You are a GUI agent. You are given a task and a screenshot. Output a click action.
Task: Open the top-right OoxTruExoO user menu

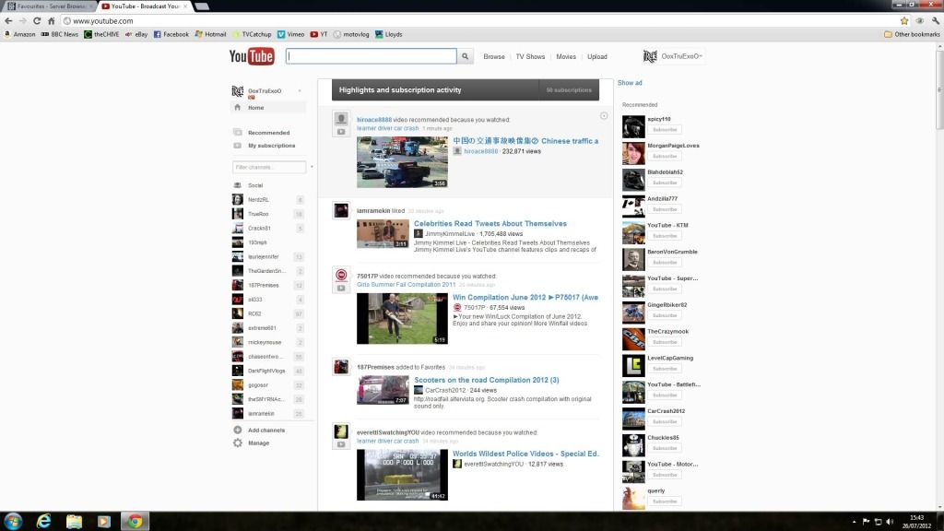[673, 56]
